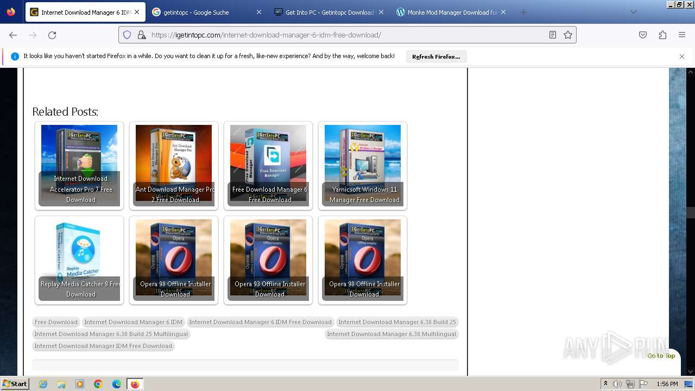
Task: Click the Internet Download Manager 6 IDM tag
Action: [x=133, y=322]
